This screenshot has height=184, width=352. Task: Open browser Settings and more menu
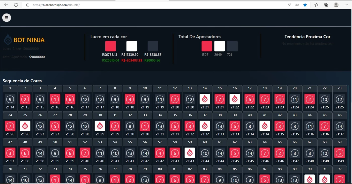click(346, 5)
